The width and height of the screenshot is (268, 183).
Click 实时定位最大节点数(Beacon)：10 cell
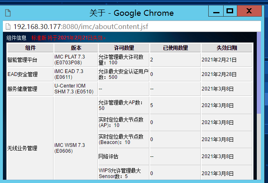(124, 139)
